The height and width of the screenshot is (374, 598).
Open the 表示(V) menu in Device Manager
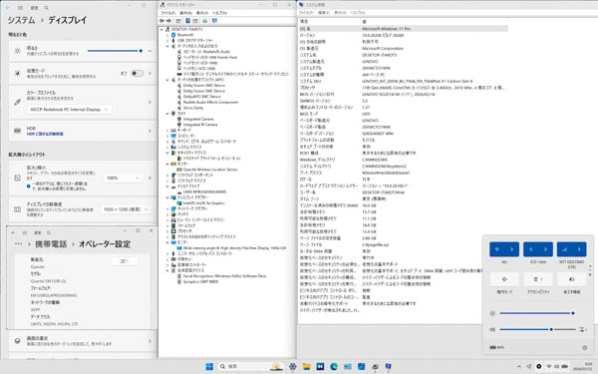[202, 13]
